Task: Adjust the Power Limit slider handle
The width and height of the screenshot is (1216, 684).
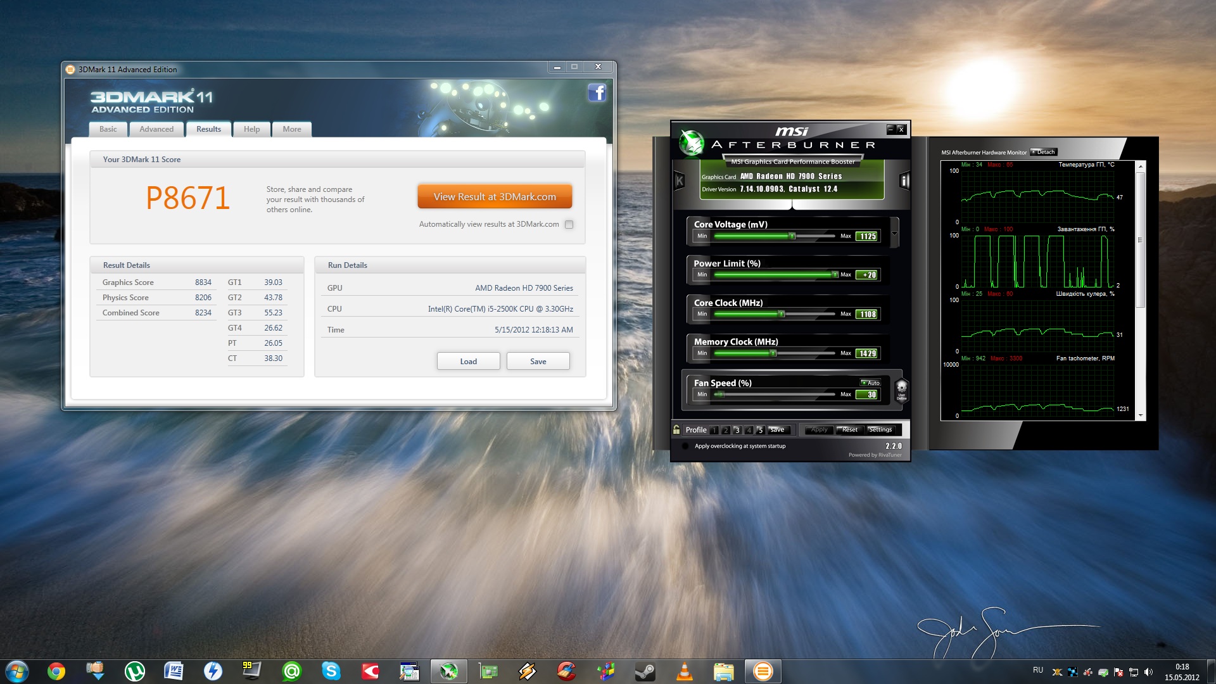Action: [835, 275]
